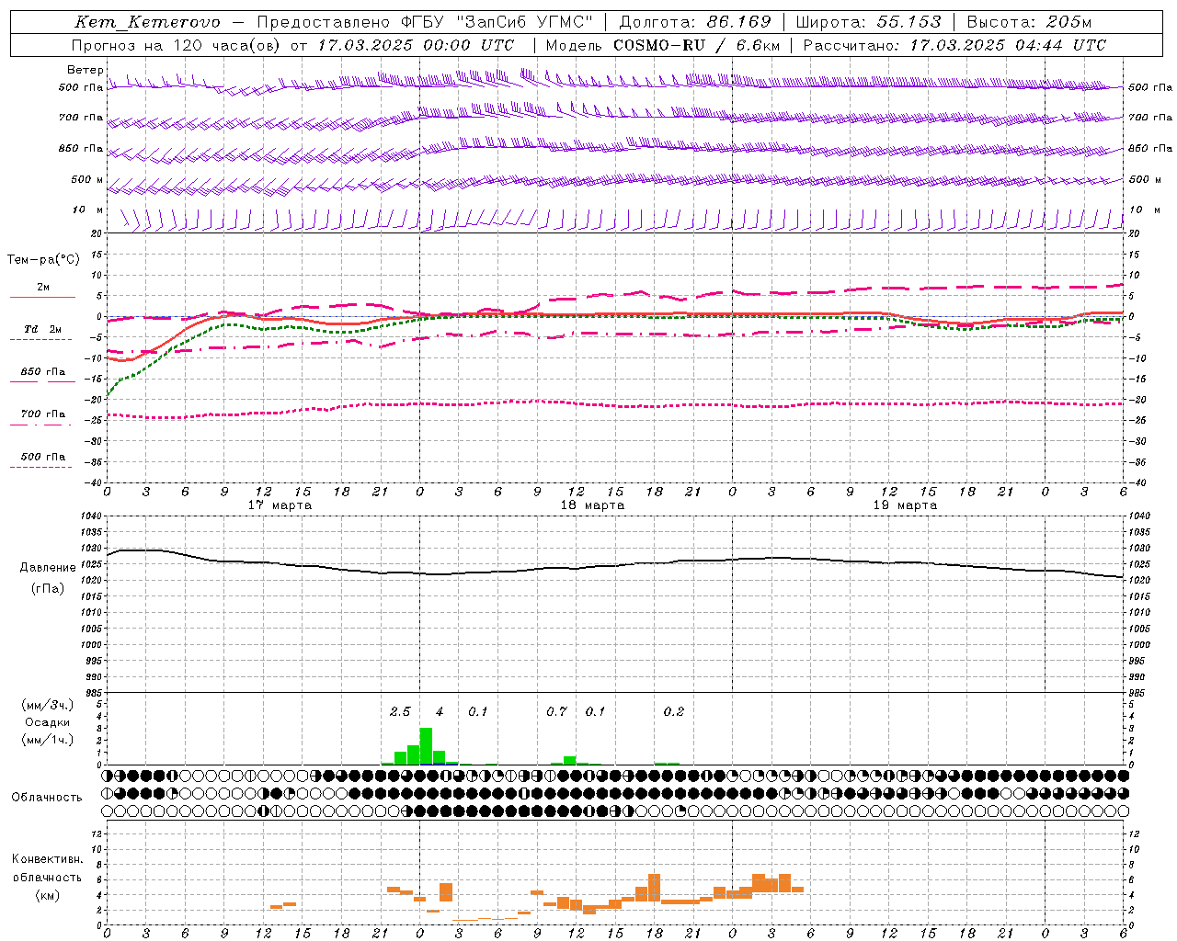Select the 850 гПа temperature legend entry

(42, 375)
